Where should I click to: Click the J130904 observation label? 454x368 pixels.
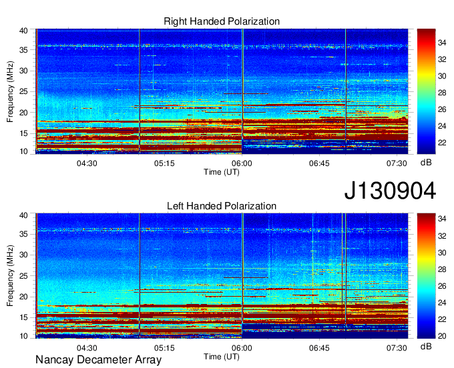point(390,190)
